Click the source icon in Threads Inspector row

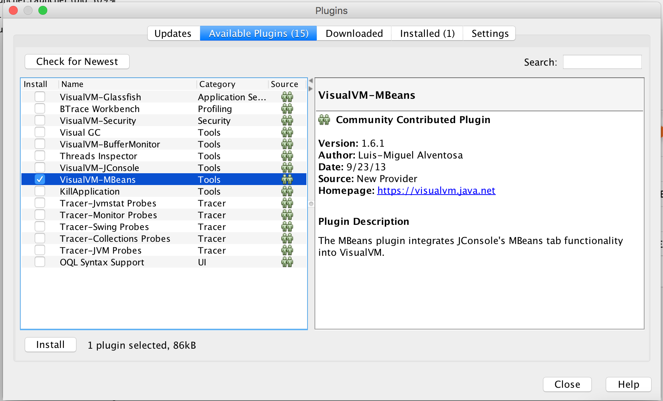[287, 156]
